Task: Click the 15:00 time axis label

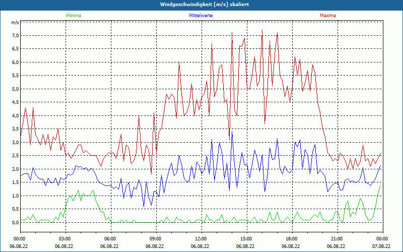Action: 246,238
